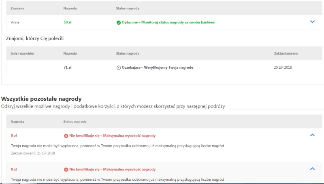Click the green checkmark paid status icon
Screen dimensions: 324x184
[118, 23]
